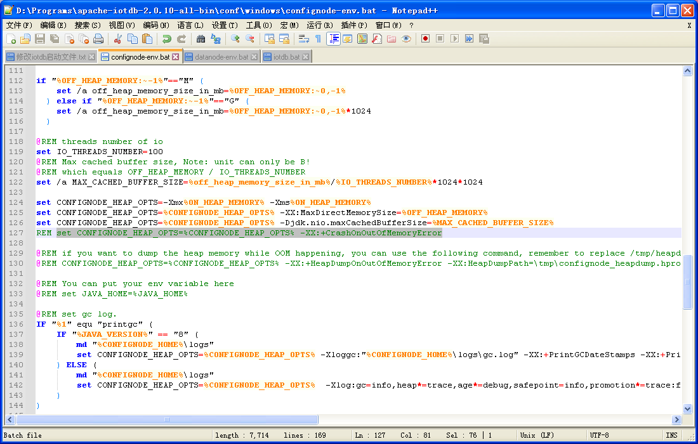This screenshot has width=698, height=444.
Task: Create a new file with the New icon
Action: coord(11,39)
